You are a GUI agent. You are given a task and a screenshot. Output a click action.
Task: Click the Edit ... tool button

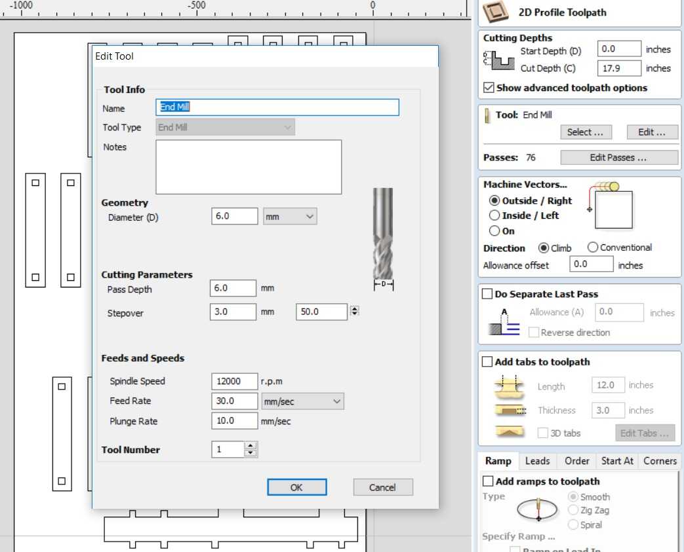point(652,132)
